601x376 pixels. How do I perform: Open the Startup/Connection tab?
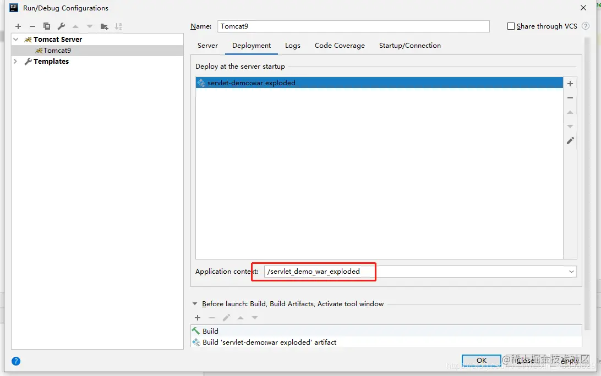(x=409, y=46)
